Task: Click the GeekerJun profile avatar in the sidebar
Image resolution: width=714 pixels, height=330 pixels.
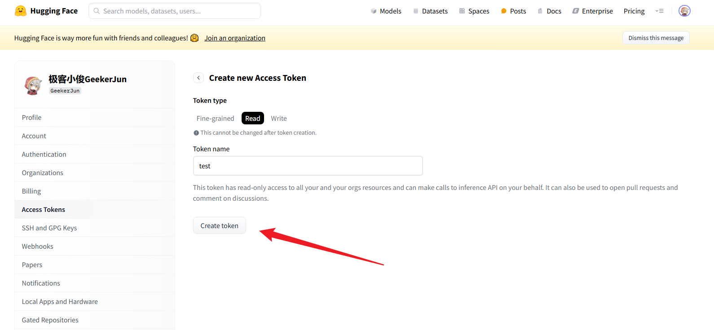Action: tap(33, 85)
